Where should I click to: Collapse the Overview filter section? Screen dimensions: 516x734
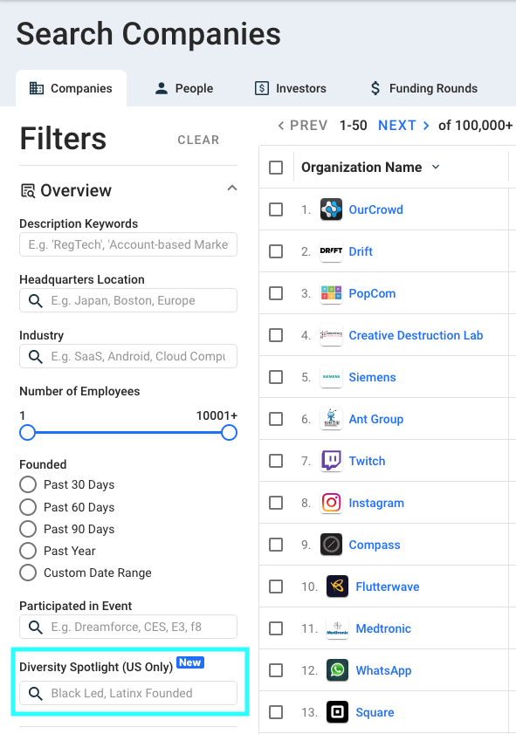(231, 189)
